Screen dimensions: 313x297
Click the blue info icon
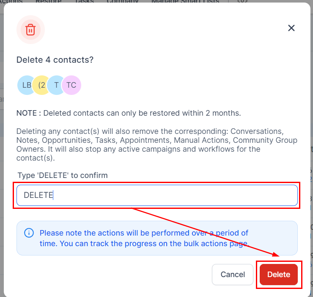[x=29, y=233]
